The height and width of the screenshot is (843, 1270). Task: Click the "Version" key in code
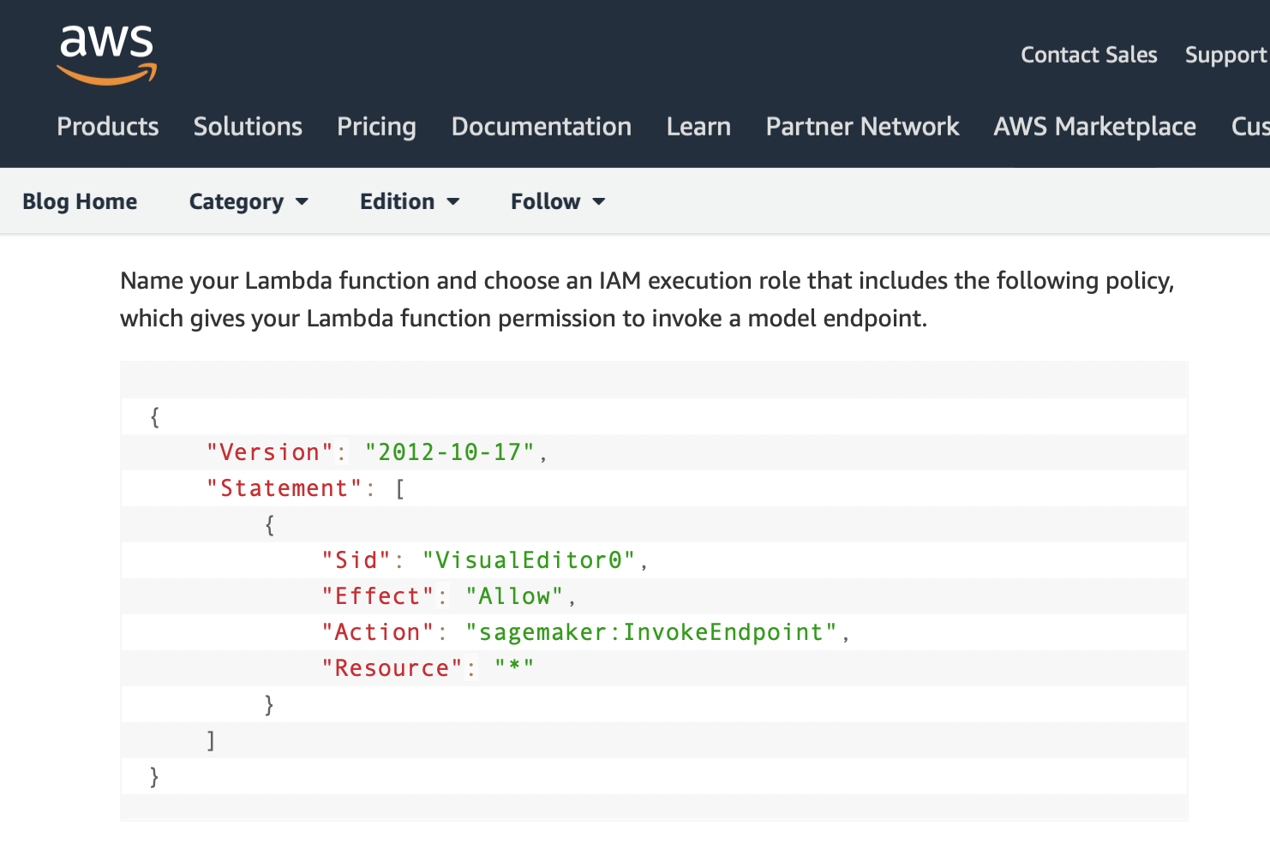(x=269, y=452)
